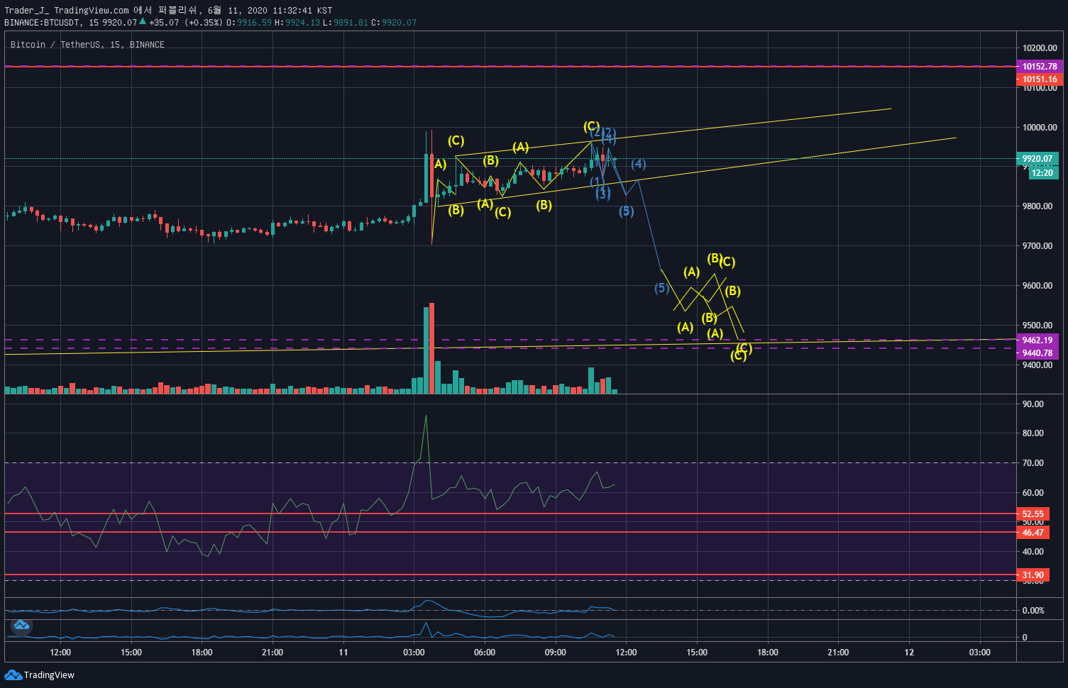
Task: Click the RSI line peak above 80
Action: [426, 416]
